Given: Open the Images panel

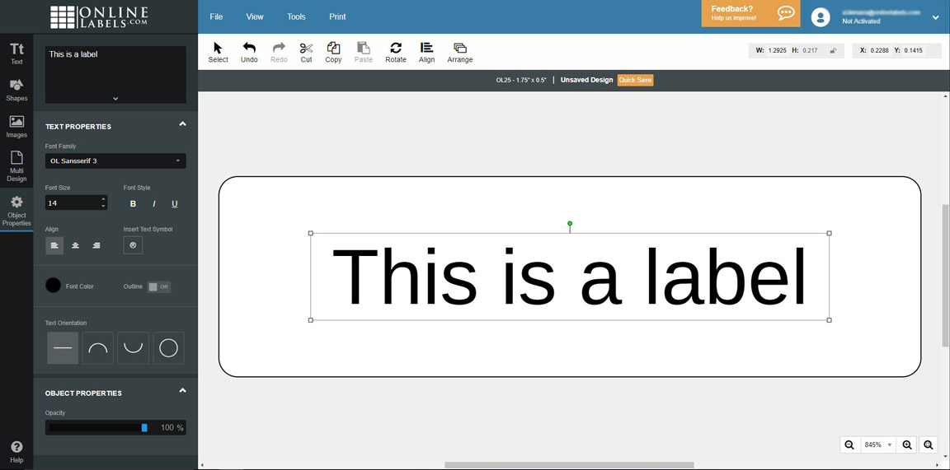Looking at the screenshot, I should (x=17, y=127).
